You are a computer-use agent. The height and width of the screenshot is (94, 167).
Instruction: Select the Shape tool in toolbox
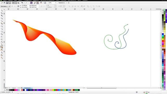pos(2,13)
